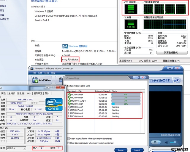Click the waiting clock icon beside MOV007.mp4

point(69,110)
